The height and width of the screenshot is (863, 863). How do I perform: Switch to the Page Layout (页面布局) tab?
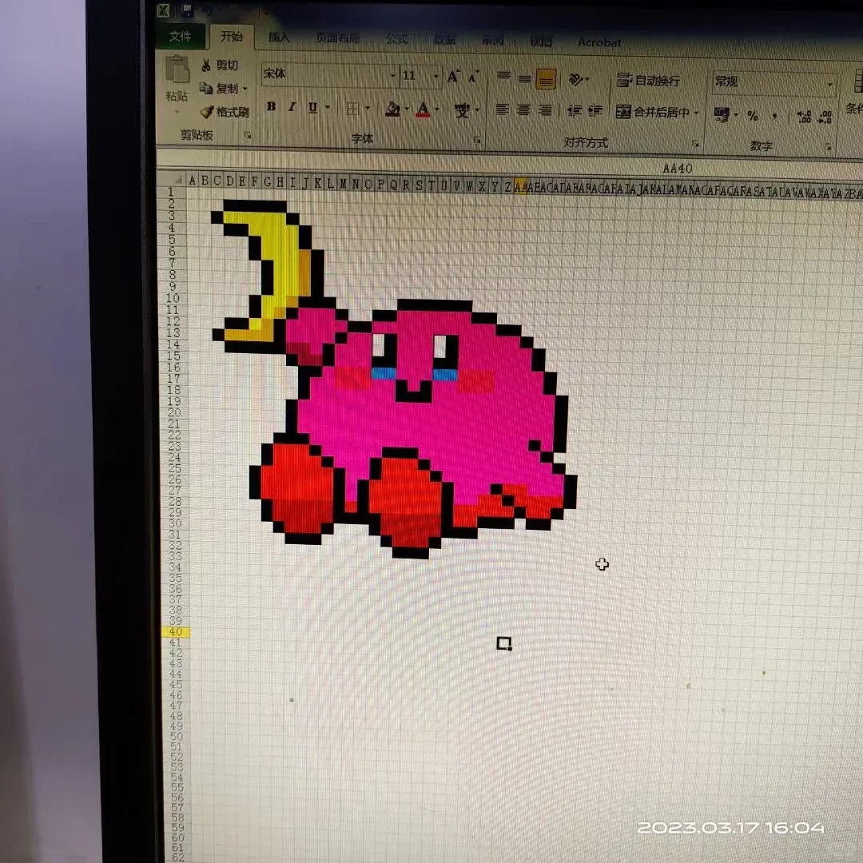(x=337, y=38)
